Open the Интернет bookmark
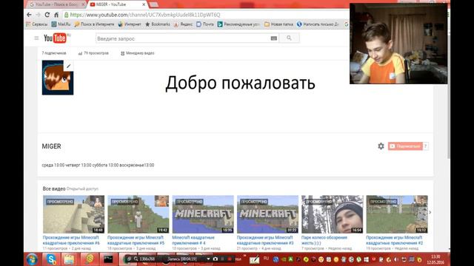The width and height of the screenshot is (474, 266). point(130,24)
